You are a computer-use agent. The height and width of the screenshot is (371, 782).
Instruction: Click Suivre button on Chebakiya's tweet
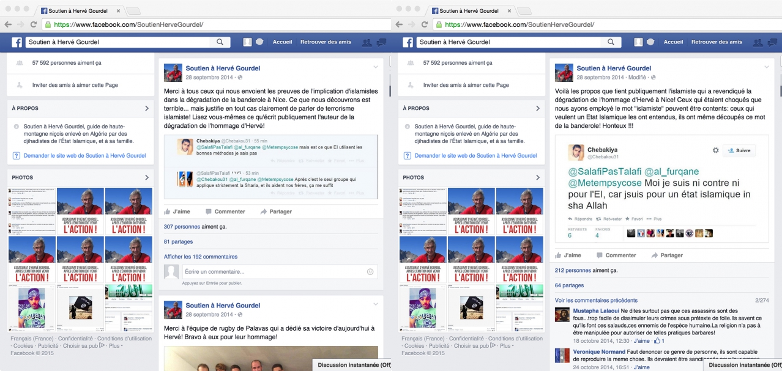(739, 150)
